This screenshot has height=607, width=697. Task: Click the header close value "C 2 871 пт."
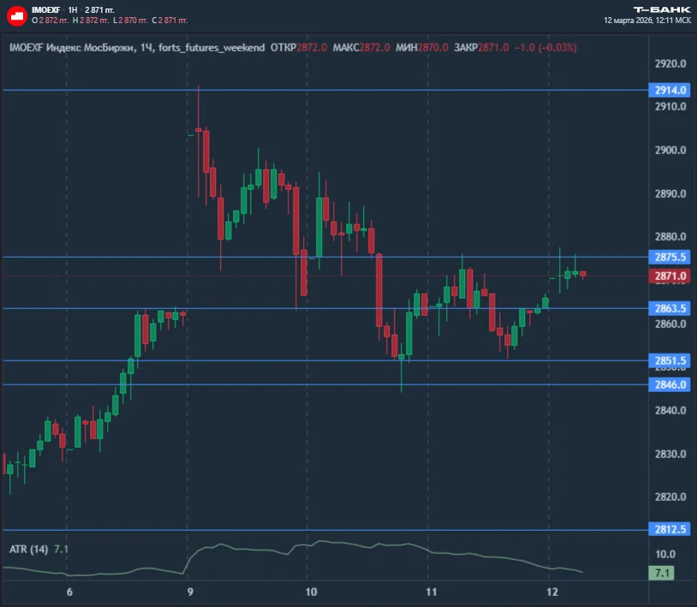[x=170, y=21]
